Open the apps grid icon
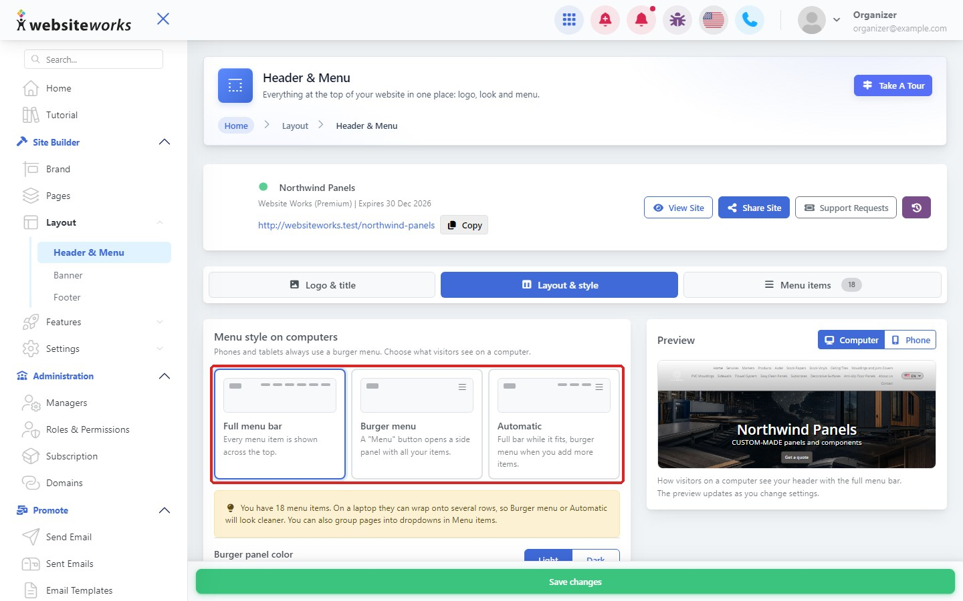This screenshot has height=601, width=963. (x=569, y=20)
